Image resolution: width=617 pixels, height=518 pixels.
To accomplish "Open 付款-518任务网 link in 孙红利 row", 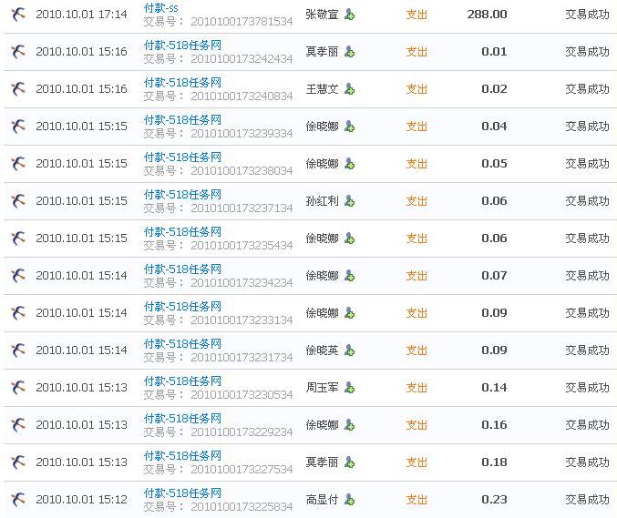I will 182,194.
